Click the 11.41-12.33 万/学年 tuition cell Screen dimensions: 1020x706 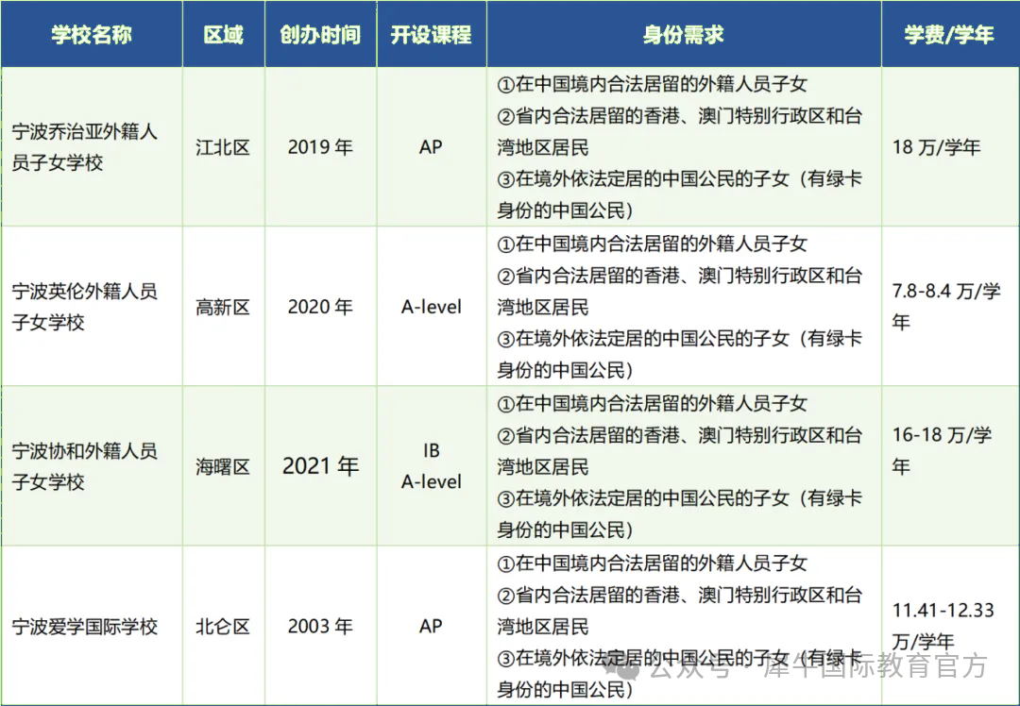950,626
